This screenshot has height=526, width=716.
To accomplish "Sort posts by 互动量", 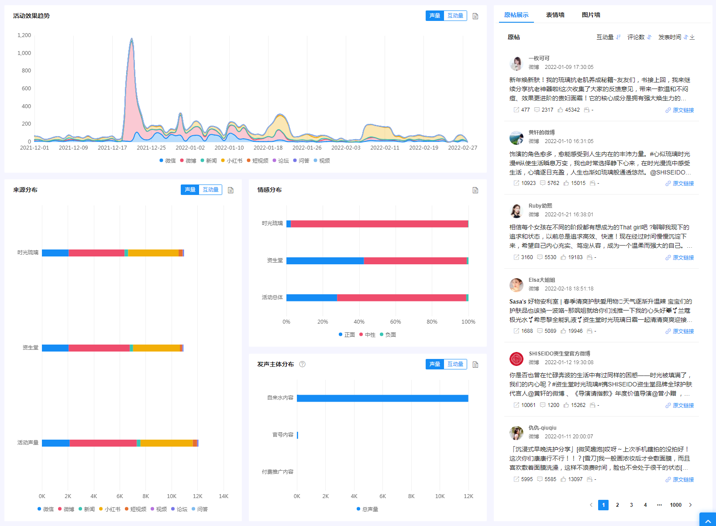I will click(x=608, y=37).
